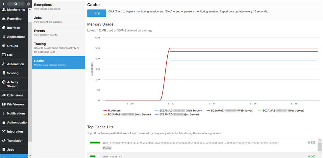Click the green hit bar of the first cache row
This screenshot has height=158, width=323.
(95, 143)
